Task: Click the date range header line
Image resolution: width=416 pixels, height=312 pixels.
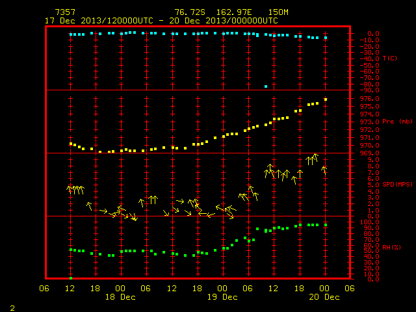Action: [x=161, y=21]
